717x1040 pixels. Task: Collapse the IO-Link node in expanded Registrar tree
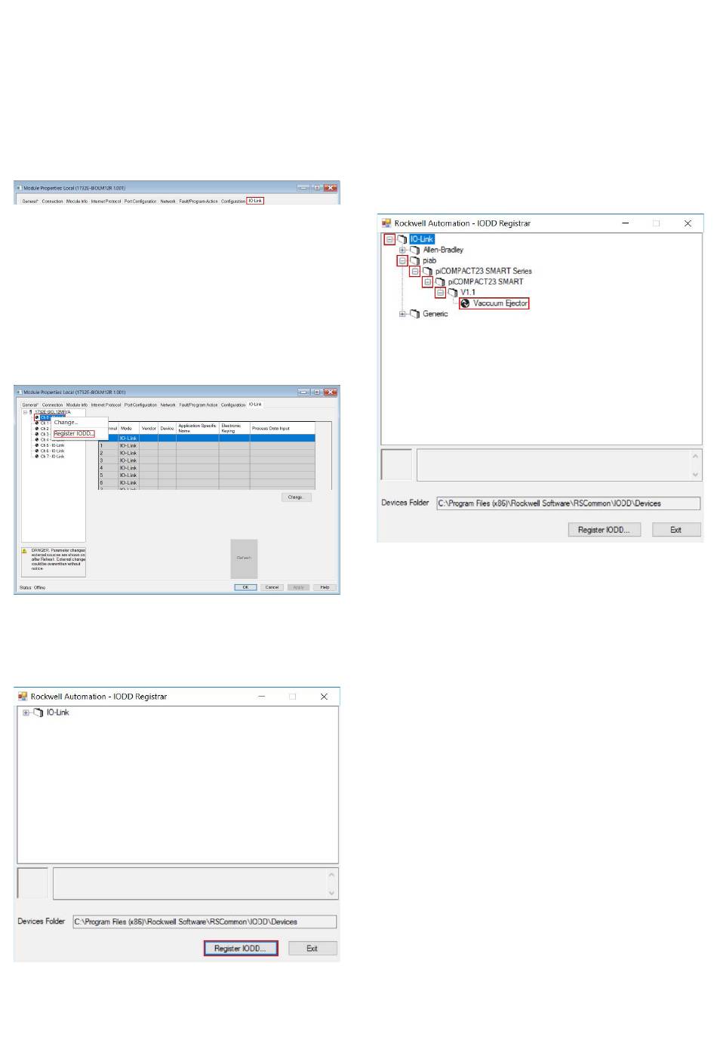pos(389,239)
